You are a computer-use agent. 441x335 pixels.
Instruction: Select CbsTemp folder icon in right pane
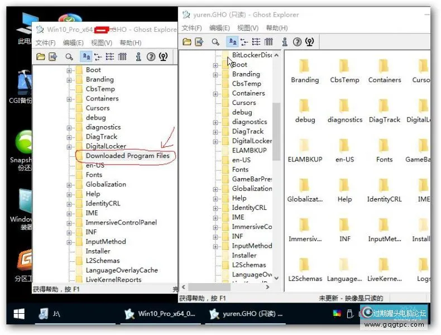tap(344, 66)
